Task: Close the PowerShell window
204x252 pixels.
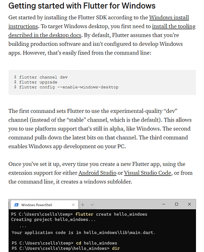Action: click(189, 204)
